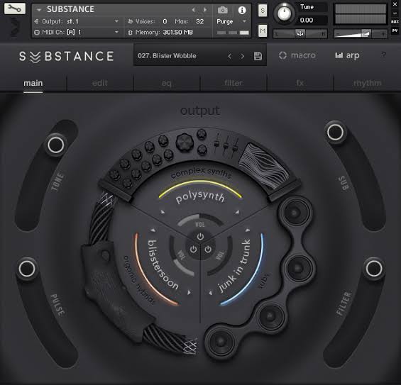Select previous polysynth source with left arrow

(163, 212)
